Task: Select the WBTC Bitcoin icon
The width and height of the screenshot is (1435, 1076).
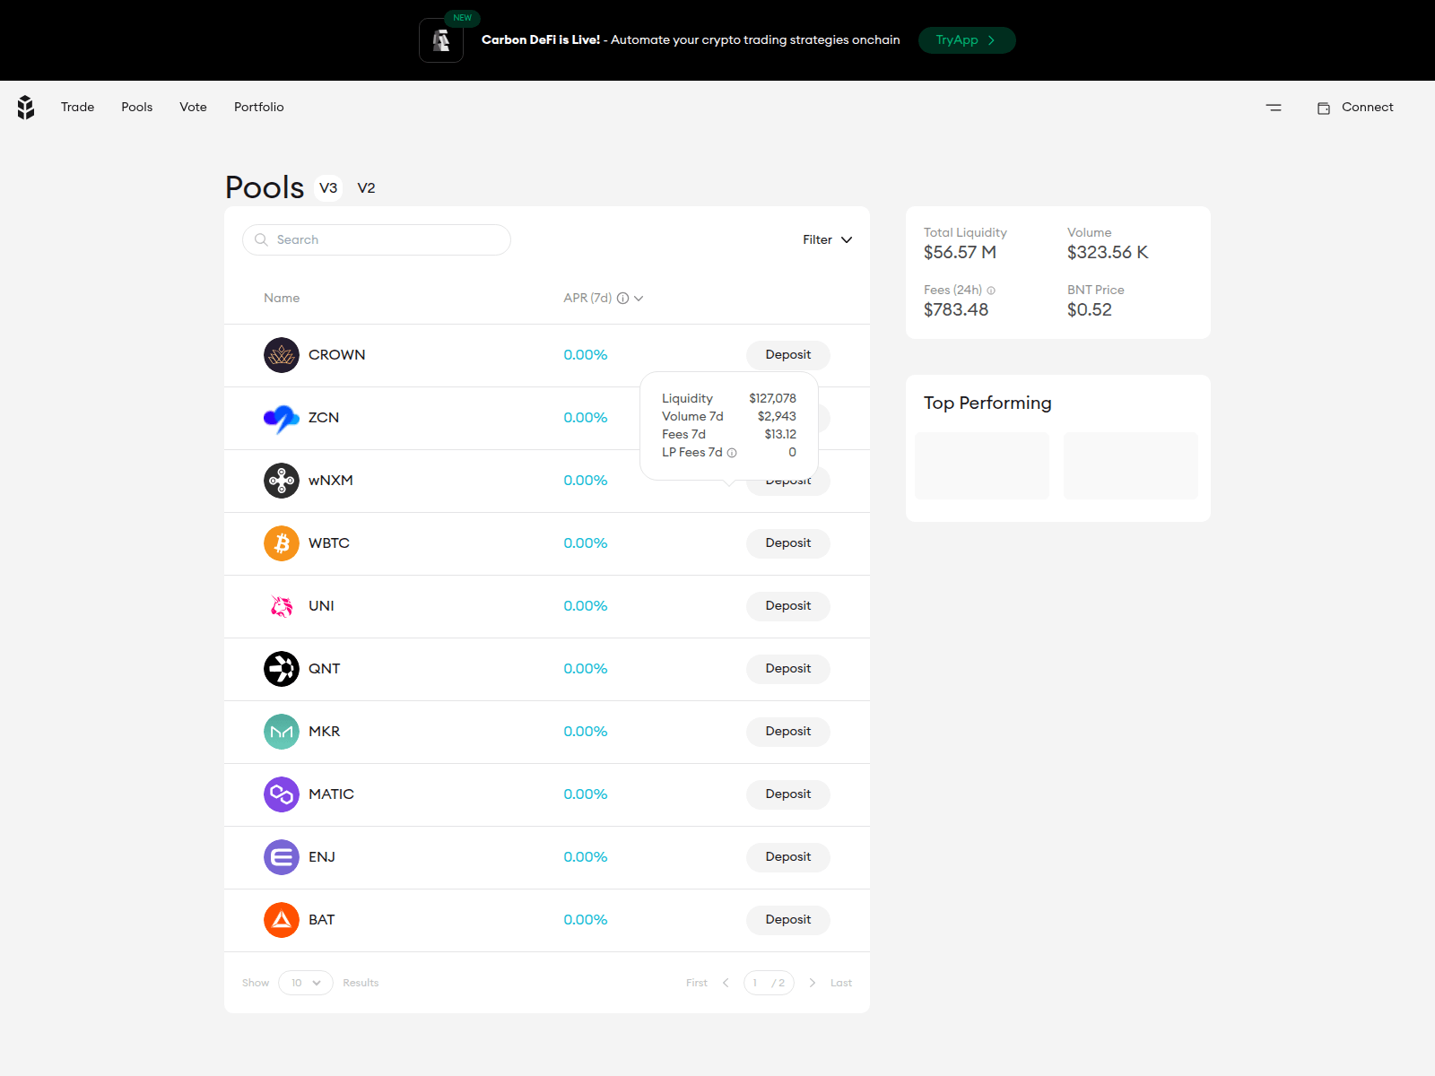Action: click(281, 542)
